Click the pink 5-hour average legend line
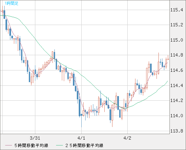 8,145
